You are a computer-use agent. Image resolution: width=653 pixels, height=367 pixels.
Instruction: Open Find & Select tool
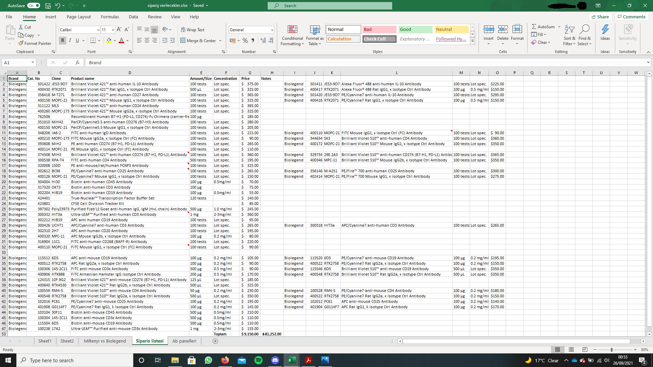tap(584, 35)
